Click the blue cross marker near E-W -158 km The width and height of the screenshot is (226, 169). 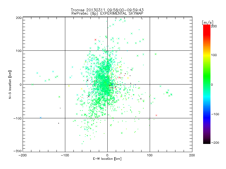pyautogui.click(x=41, y=118)
